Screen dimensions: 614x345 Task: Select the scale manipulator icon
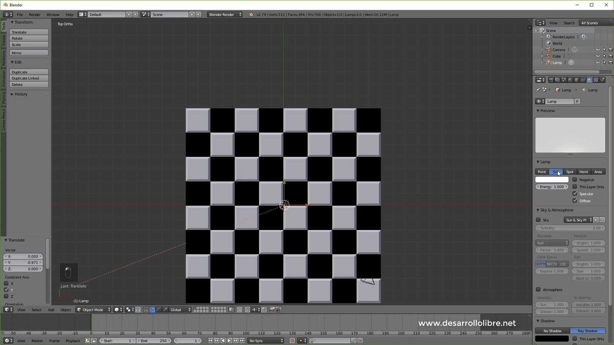pyautogui.click(x=165, y=310)
